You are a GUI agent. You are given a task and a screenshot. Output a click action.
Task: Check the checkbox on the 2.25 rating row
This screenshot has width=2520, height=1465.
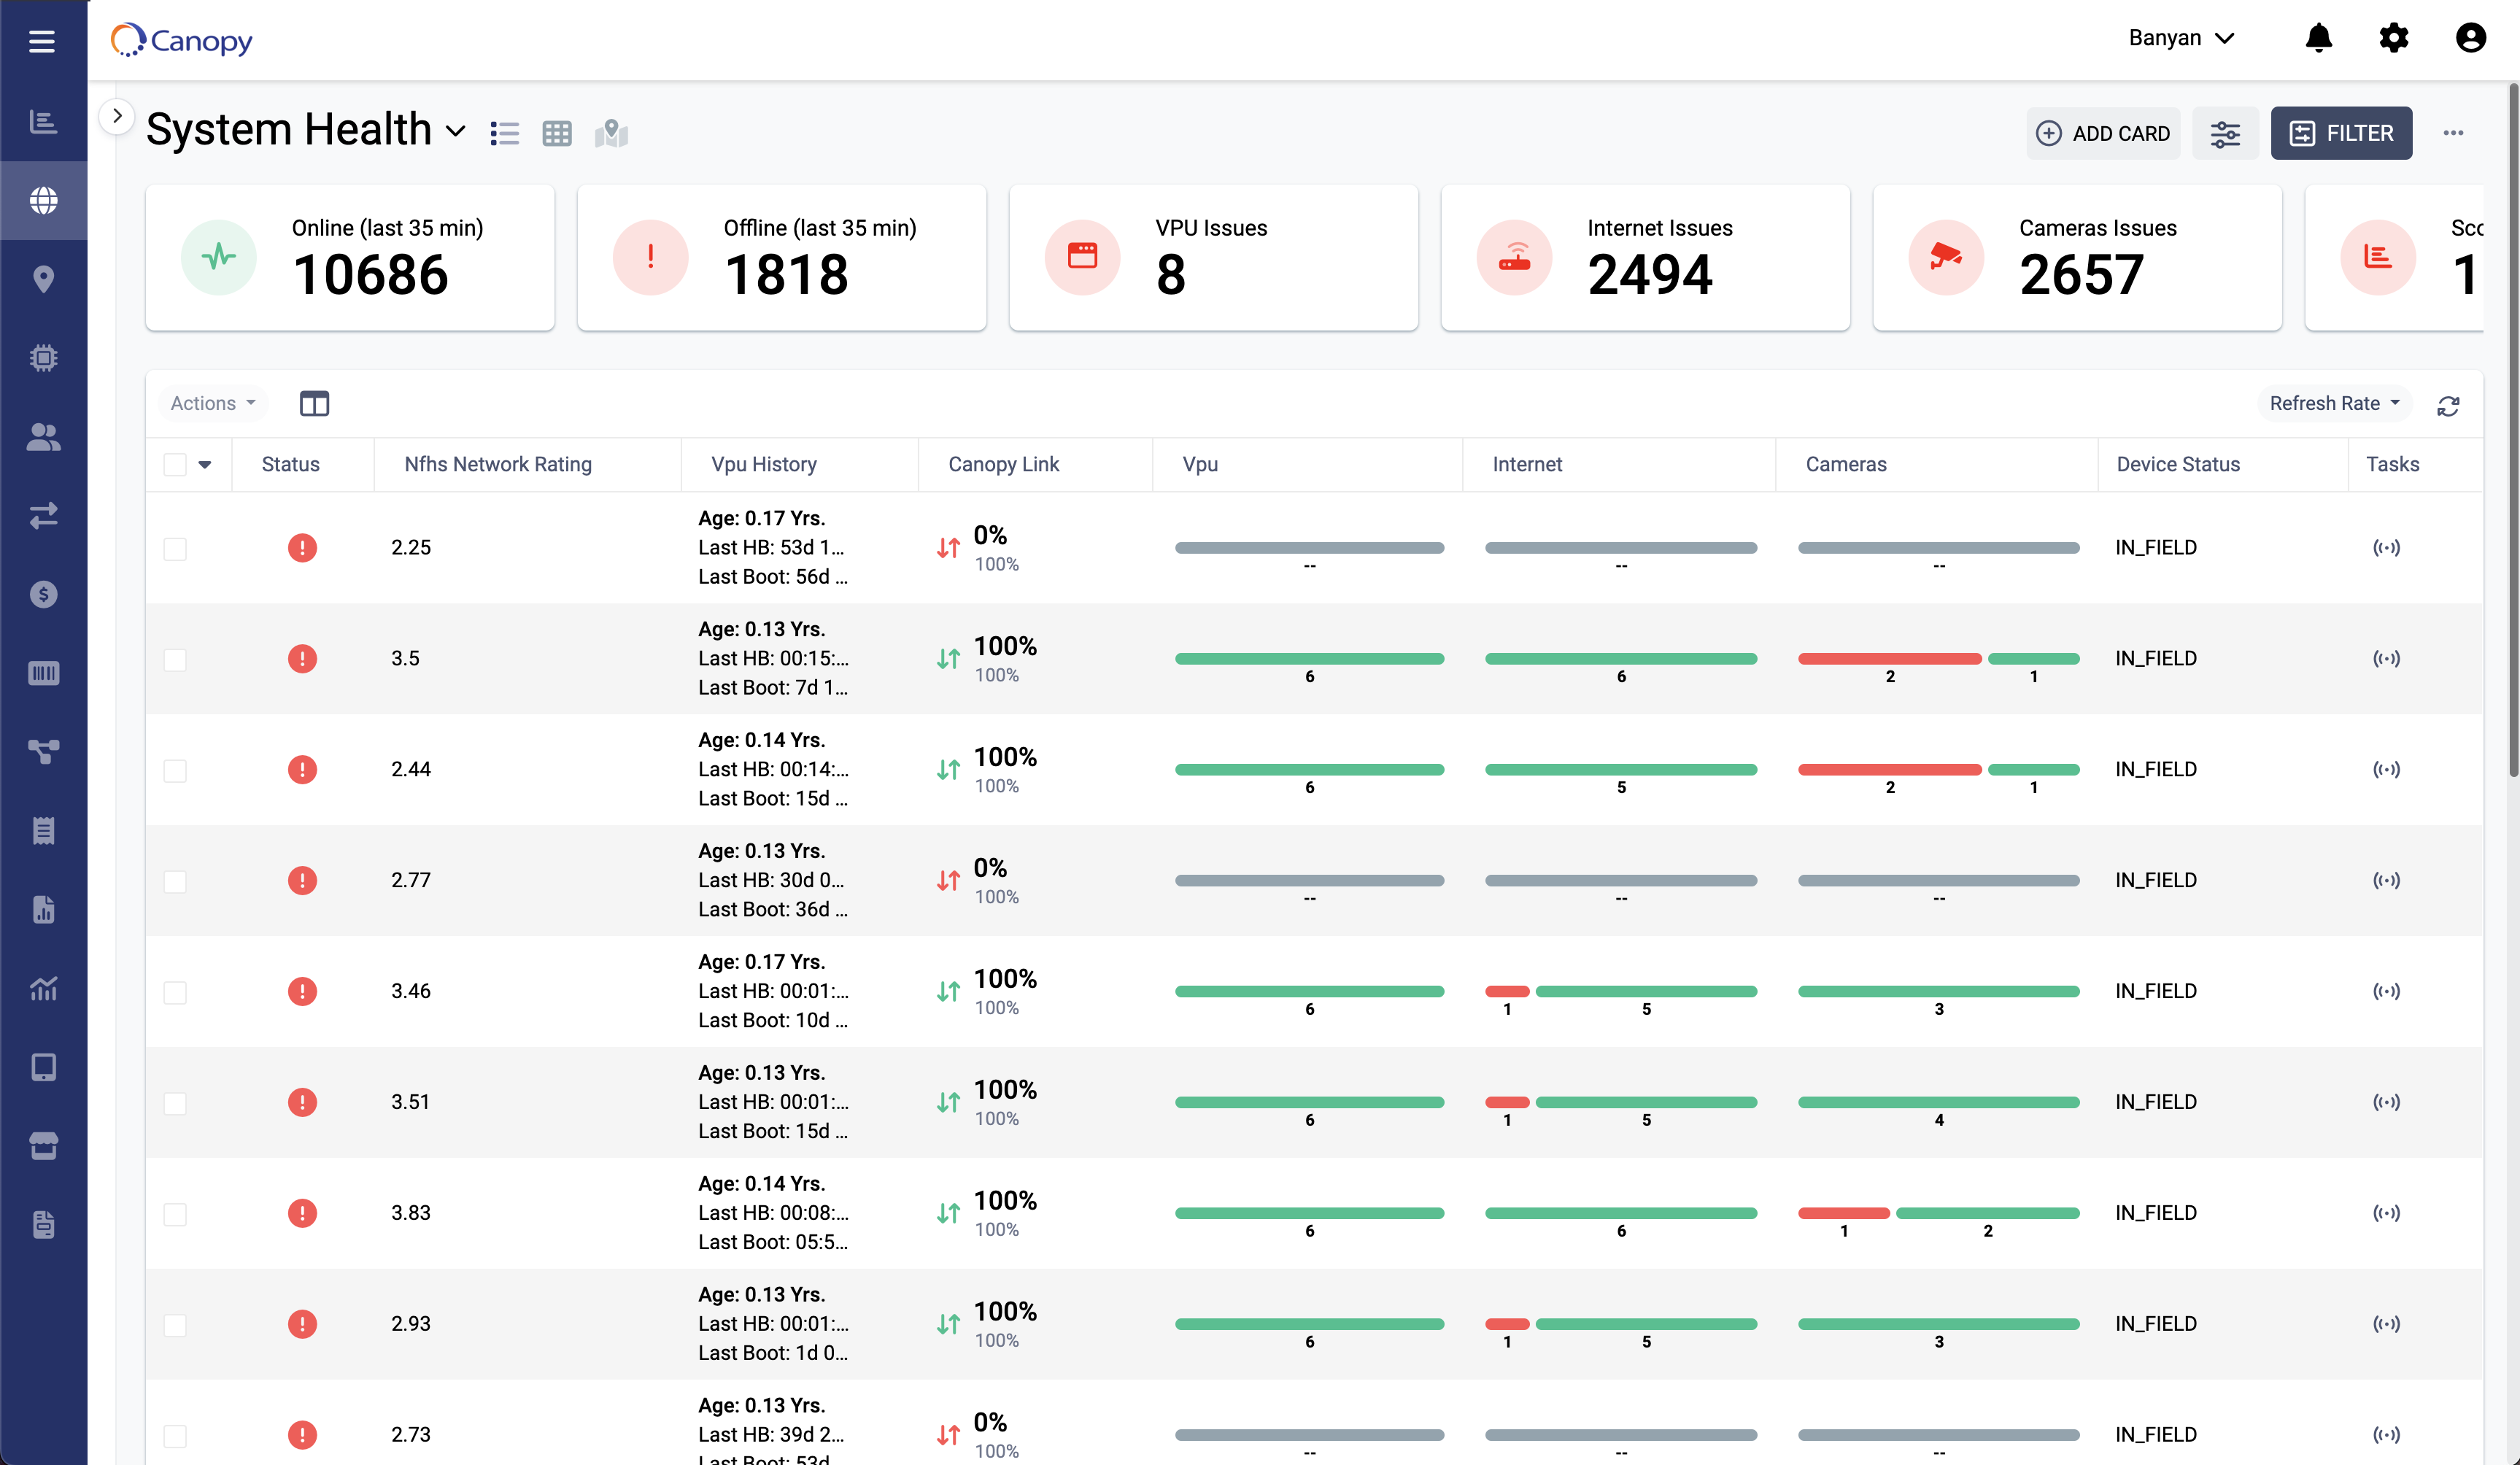[x=176, y=548]
